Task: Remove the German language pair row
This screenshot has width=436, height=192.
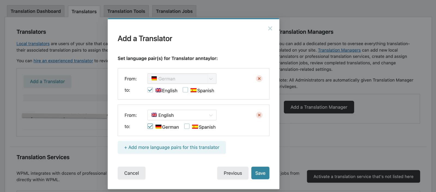Action: point(259,78)
